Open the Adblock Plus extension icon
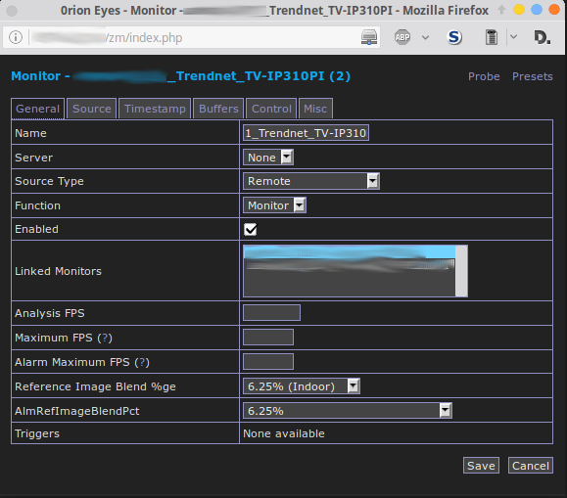567x498 pixels. point(402,37)
